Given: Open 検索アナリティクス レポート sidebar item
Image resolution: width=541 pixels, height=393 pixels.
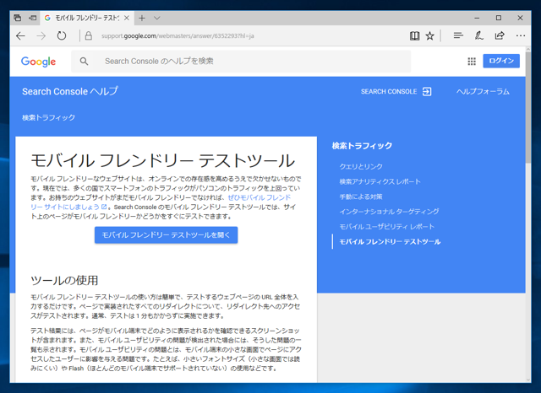Looking at the screenshot, I should 380,181.
